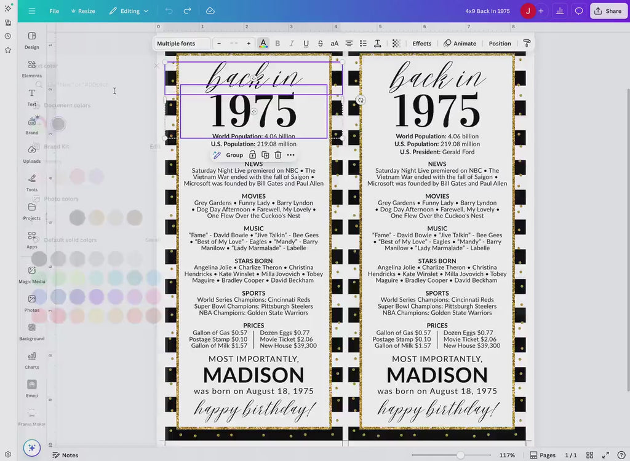
Task: Expand the Multiple fonts dropdown
Action: point(181,44)
